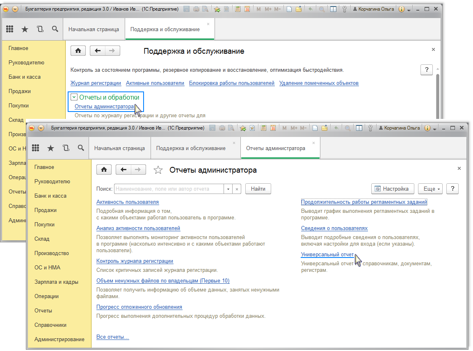Viewport: 473px width, 351px height.
Task: Open calendar icon in front window title bar
Action: (x=273, y=128)
